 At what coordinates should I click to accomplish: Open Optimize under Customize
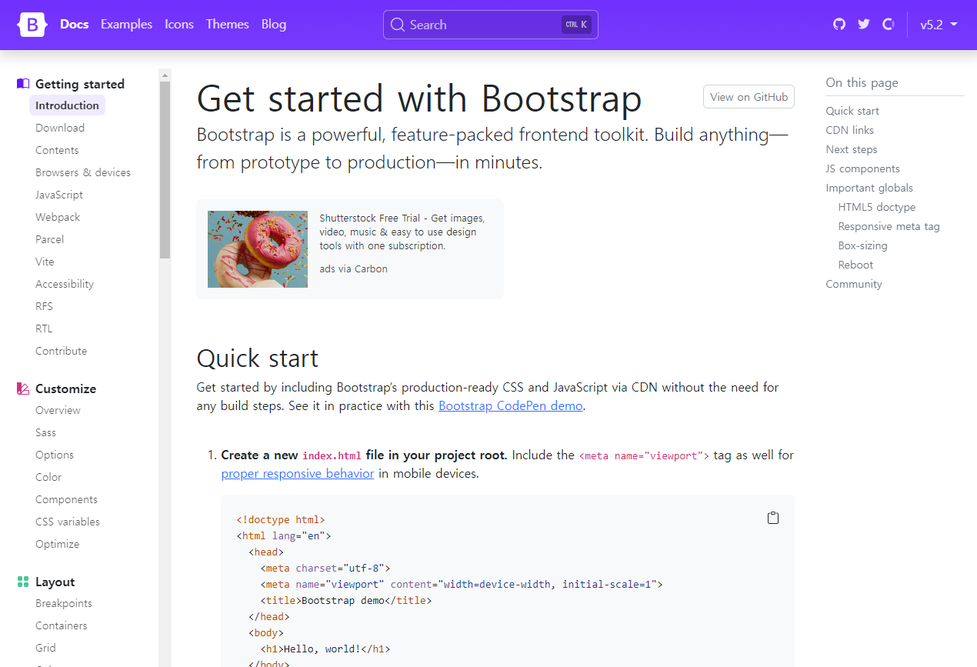58,544
